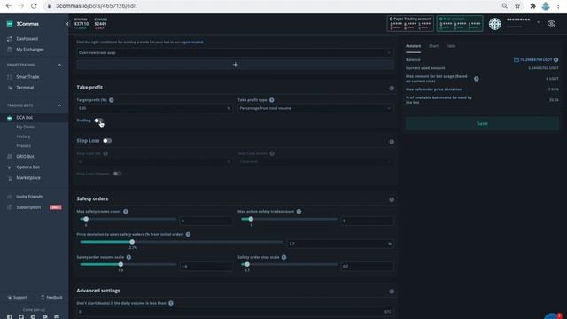Select DCA Bot in the sidebar
The width and height of the screenshot is (567, 319).
pos(24,118)
